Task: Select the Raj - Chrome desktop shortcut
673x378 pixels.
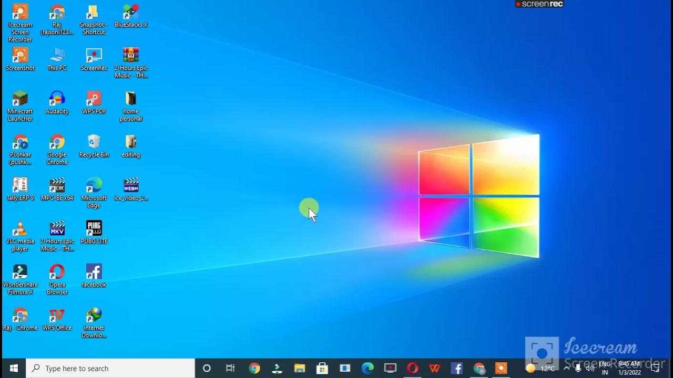Action: 20,319
